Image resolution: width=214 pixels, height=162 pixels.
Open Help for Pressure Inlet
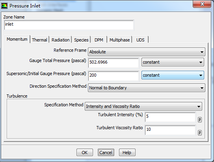click(127, 153)
